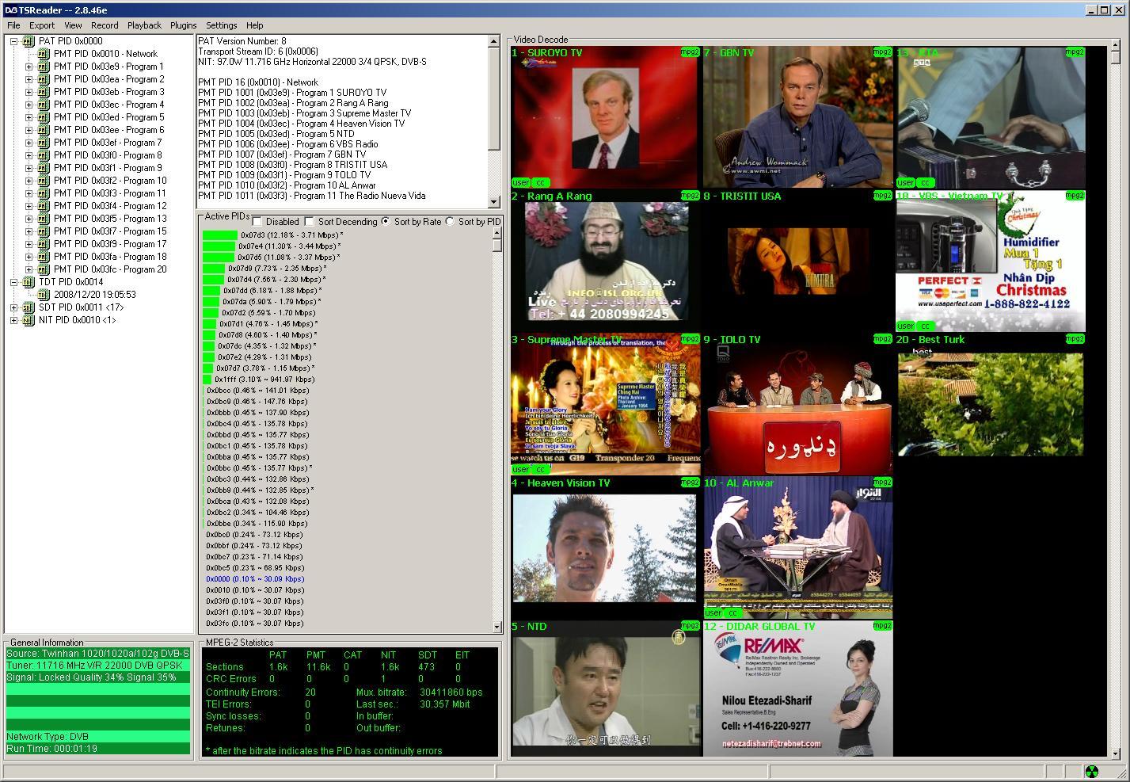
Task: Click the icon next to PMT PID 0x03fc - Program 20
Action: pos(44,269)
